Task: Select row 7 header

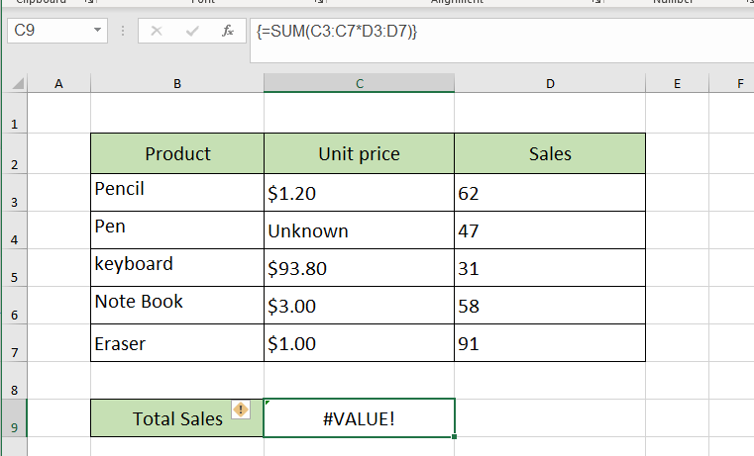Action: pyautogui.click(x=15, y=342)
